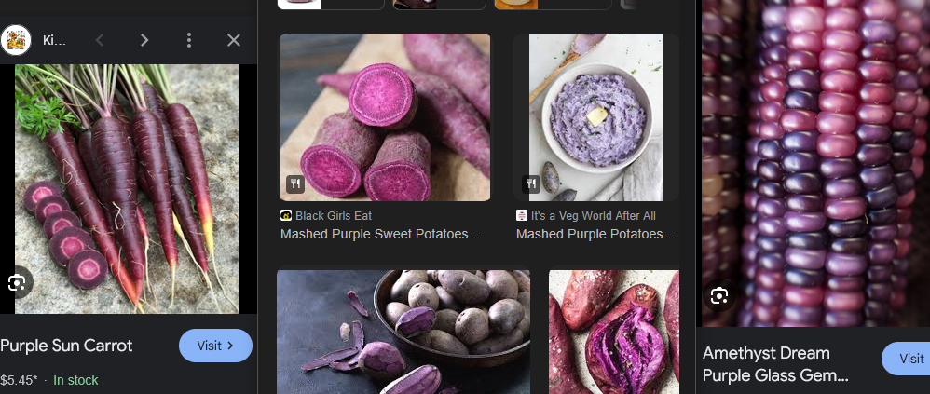Viewport: 930px width, 394px height.
Task: Click the source site logo avatar
Action: [x=16, y=40]
